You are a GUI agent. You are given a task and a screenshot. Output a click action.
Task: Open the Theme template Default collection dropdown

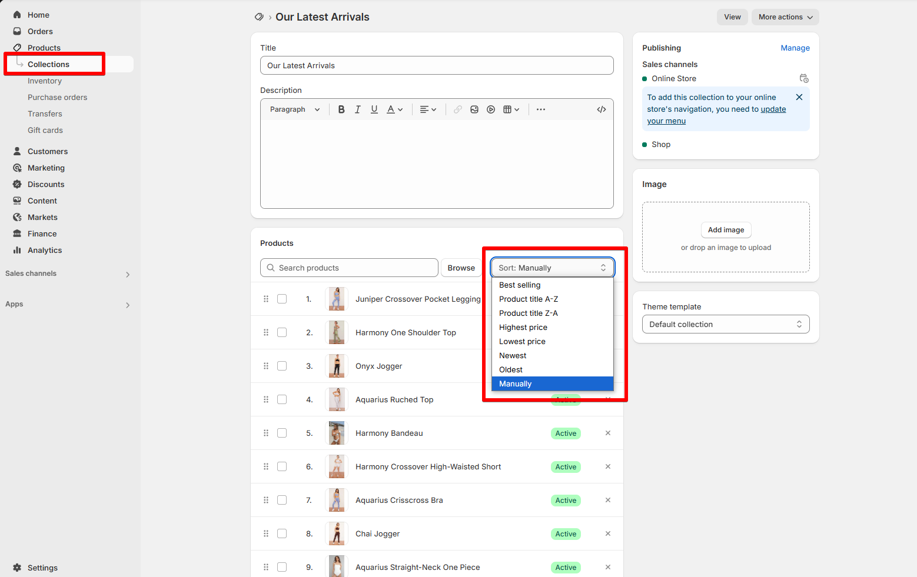[x=726, y=324]
